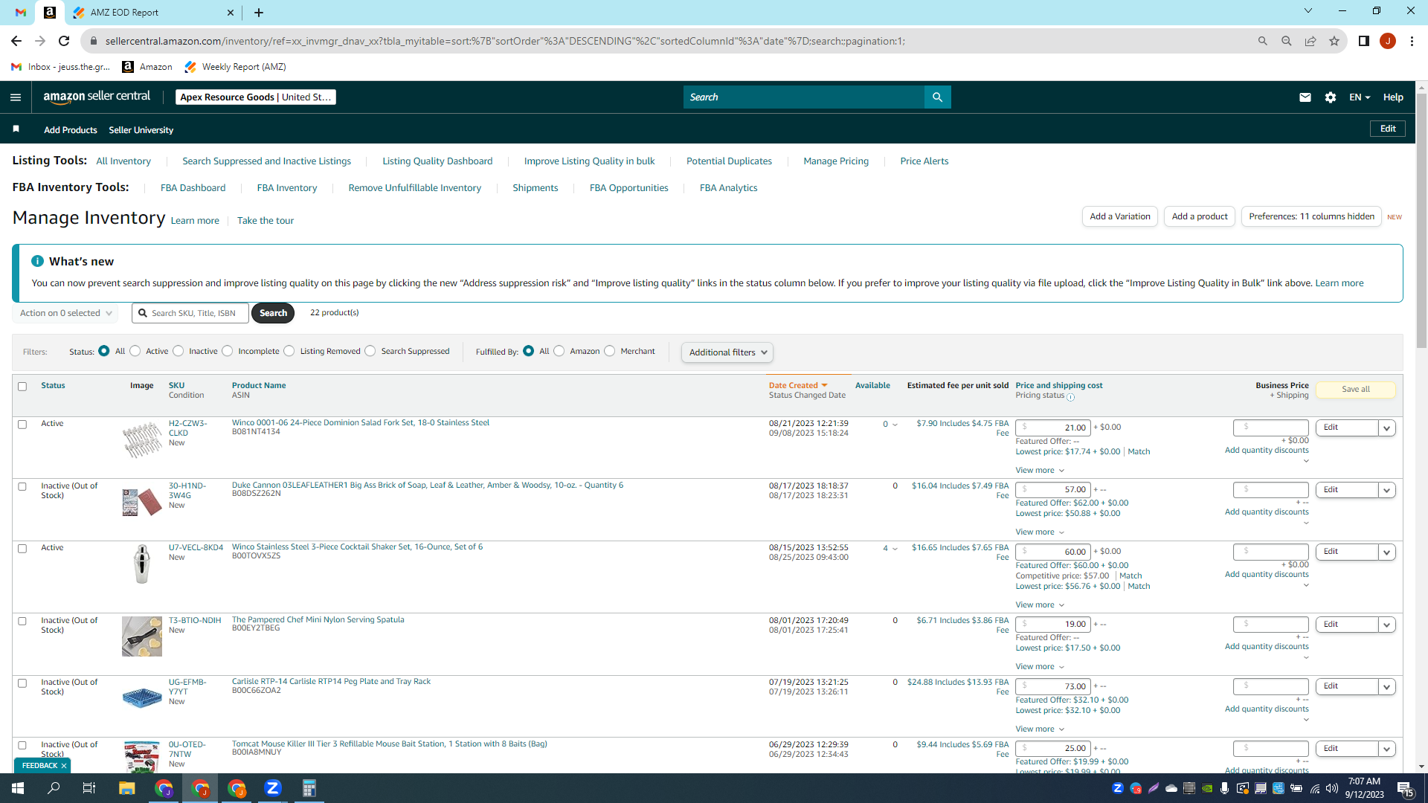Click the Add a Variation button

(1120, 216)
